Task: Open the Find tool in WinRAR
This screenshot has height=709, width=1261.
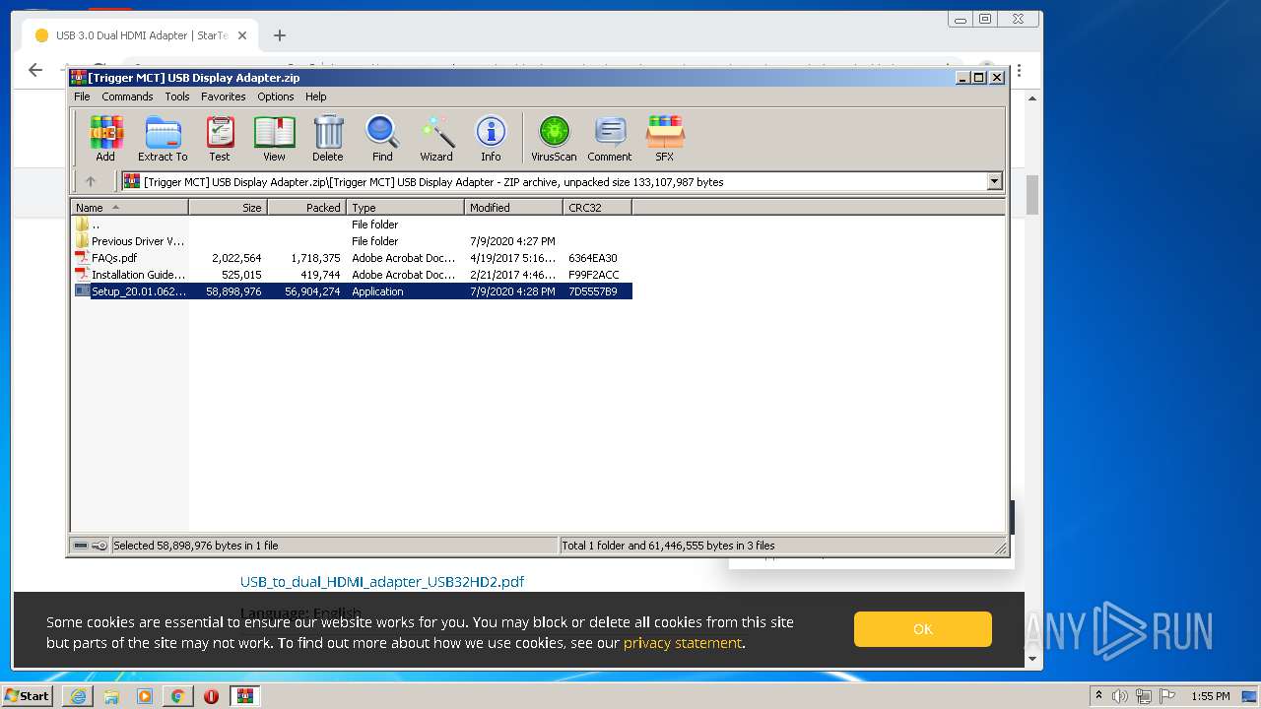Action: [x=382, y=138]
